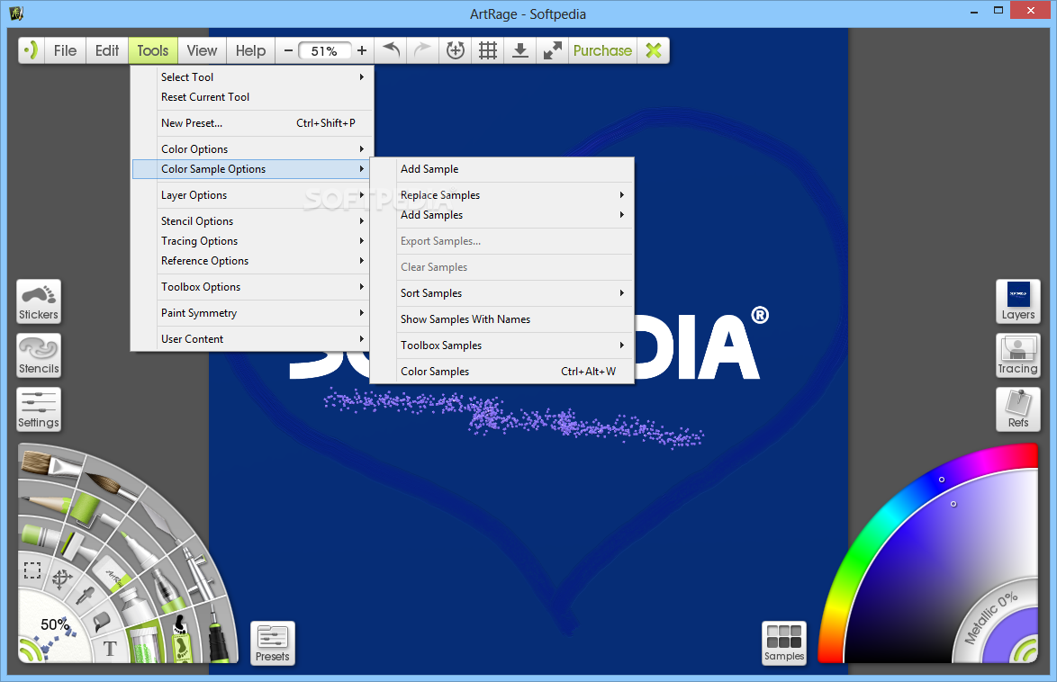Open the Edit menu
This screenshot has width=1057, height=682.
[107, 50]
